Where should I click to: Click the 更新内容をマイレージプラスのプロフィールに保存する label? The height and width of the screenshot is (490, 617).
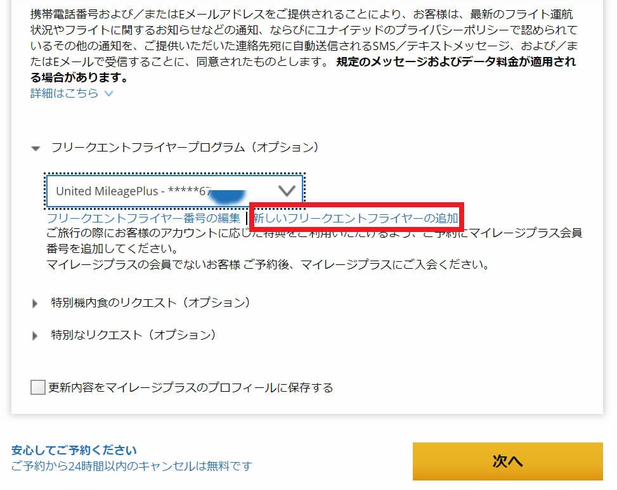(191, 387)
